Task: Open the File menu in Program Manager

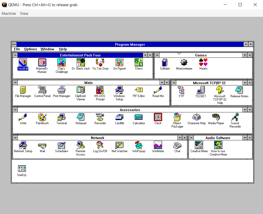Action: coord(17,49)
